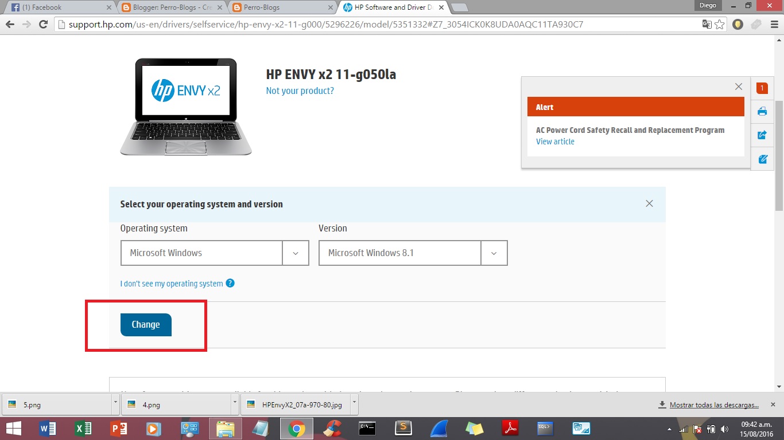Open Sublime Text from the taskbar

403,429
